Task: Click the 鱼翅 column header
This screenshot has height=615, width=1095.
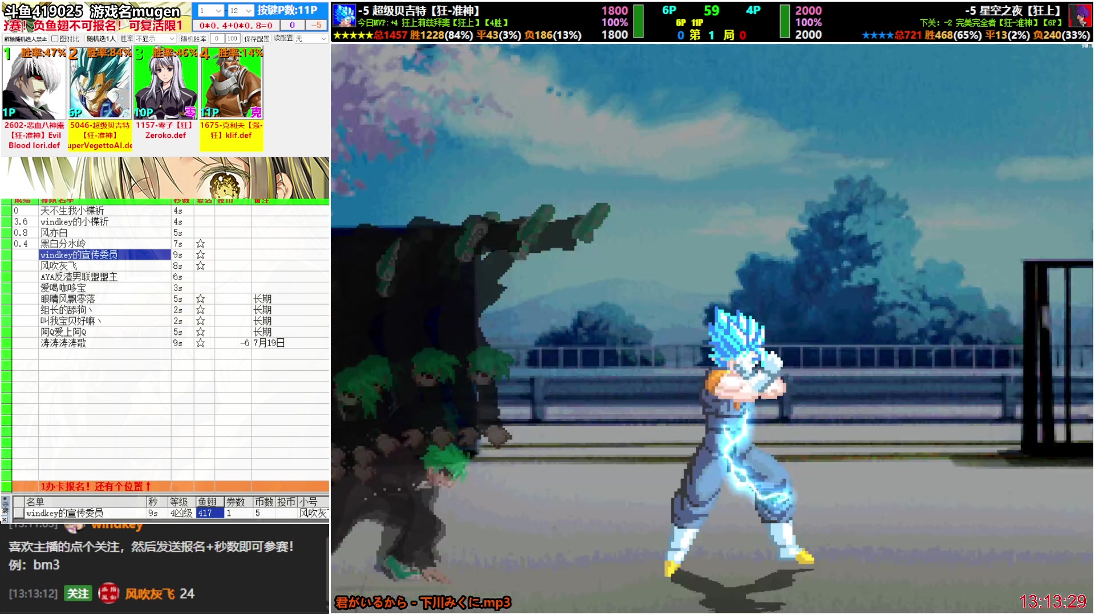Action: tap(209, 502)
